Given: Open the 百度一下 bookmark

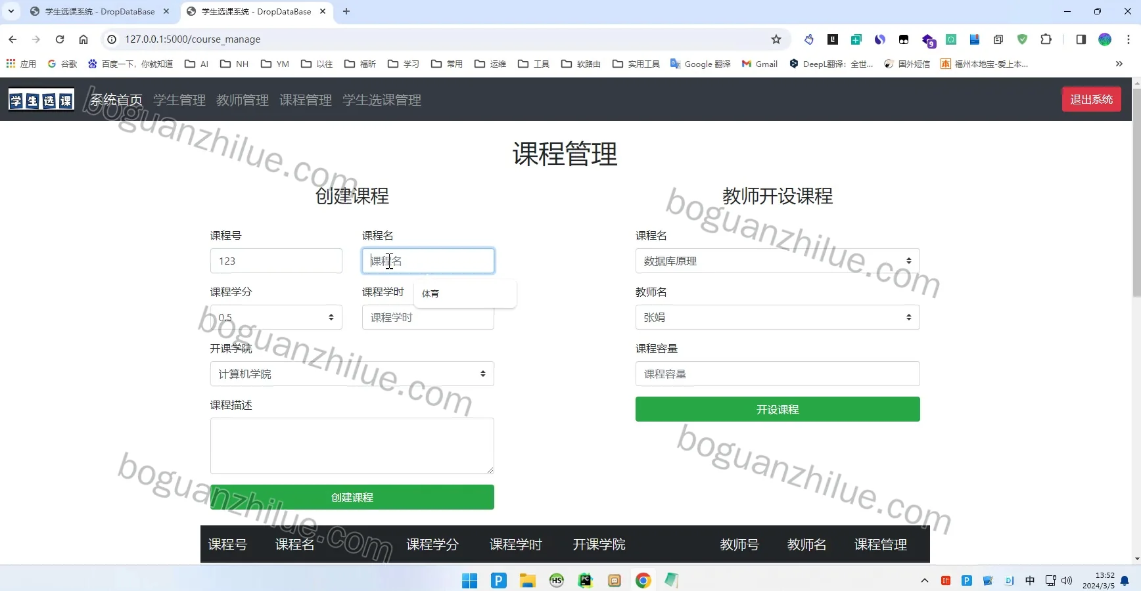Looking at the screenshot, I should [x=130, y=64].
